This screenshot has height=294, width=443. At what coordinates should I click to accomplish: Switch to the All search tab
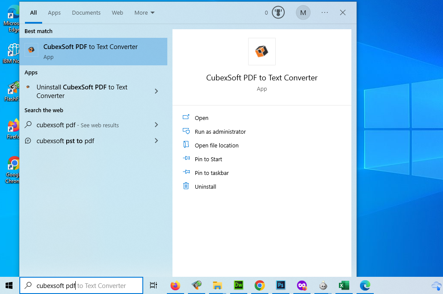click(x=34, y=13)
